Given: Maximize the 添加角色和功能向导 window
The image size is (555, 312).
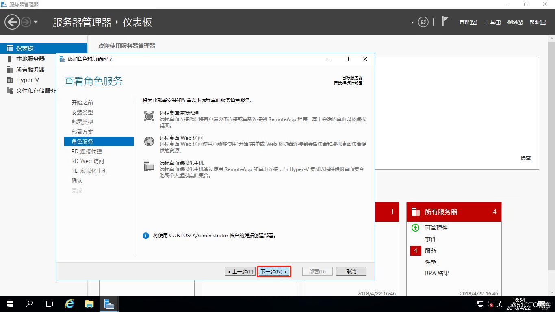Looking at the screenshot, I should 347,59.
